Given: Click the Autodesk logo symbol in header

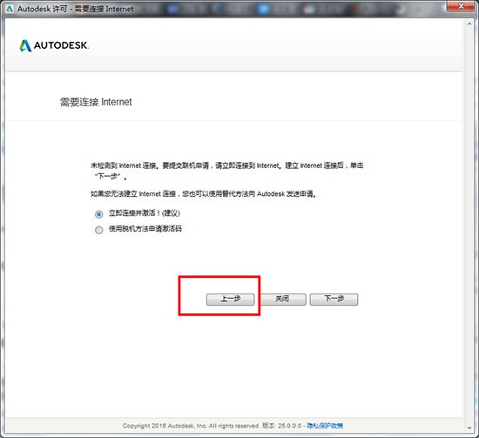Looking at the screenshot, I should pos(25,45).
